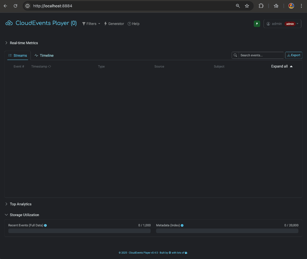The width and height of the screenshot is (307, 259).
Task: Select the Streams tab
Action: [18, 55]
